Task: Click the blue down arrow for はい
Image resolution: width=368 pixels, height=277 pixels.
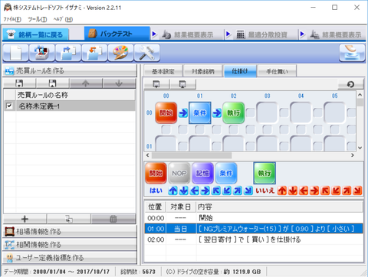Action: tap(184, 191)
